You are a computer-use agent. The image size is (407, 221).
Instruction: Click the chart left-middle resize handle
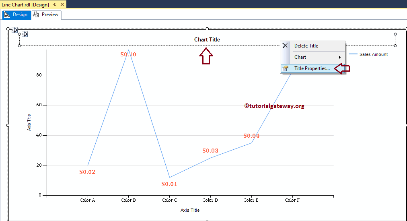(x=8, y=126)
